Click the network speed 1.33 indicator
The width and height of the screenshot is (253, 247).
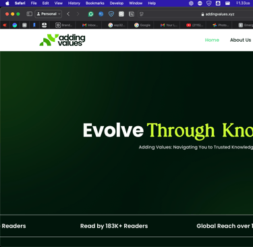(x=243, y=3)
